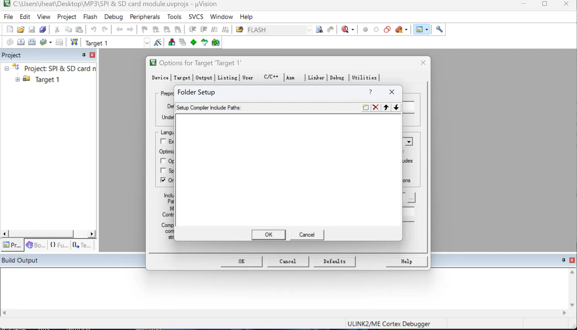Viewport: 577px width, 330px height.
Task: Close the Build Output panel
Action: pyautogui.click(x=572, y=260)
